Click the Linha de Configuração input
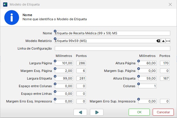 click(113, 48)
